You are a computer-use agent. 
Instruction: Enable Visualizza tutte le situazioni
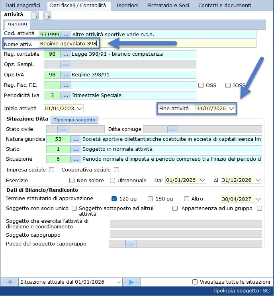[195, 282]
